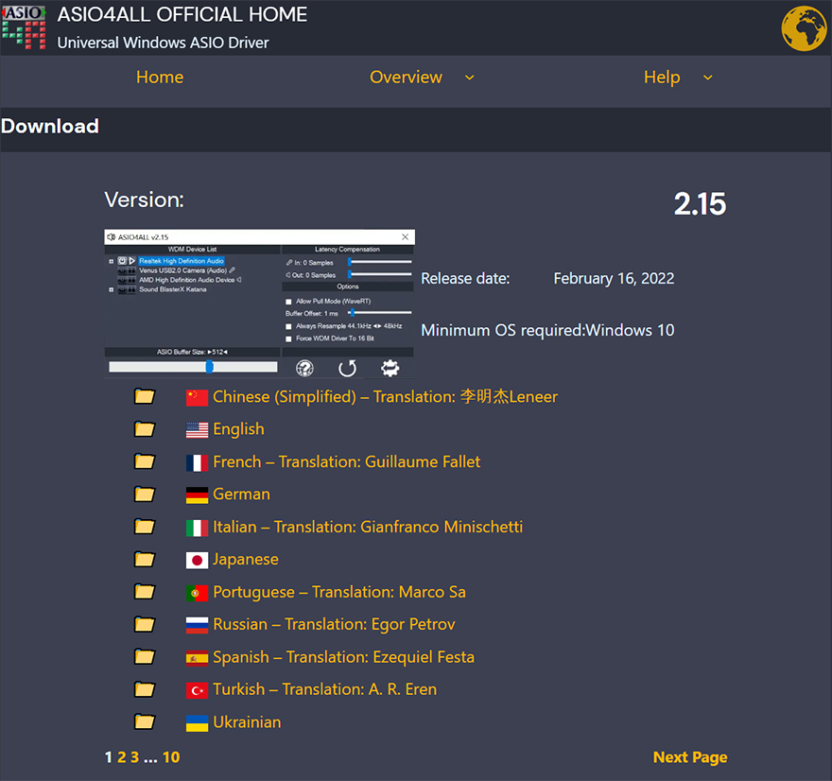Open Chinese (Simplified) translation link
This screenshot has height=781, width=832.
385,397
